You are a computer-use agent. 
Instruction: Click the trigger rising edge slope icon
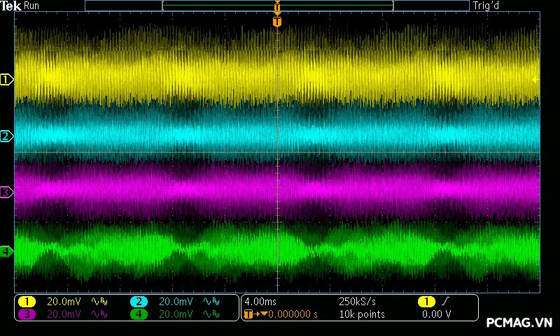pos(445,302)
